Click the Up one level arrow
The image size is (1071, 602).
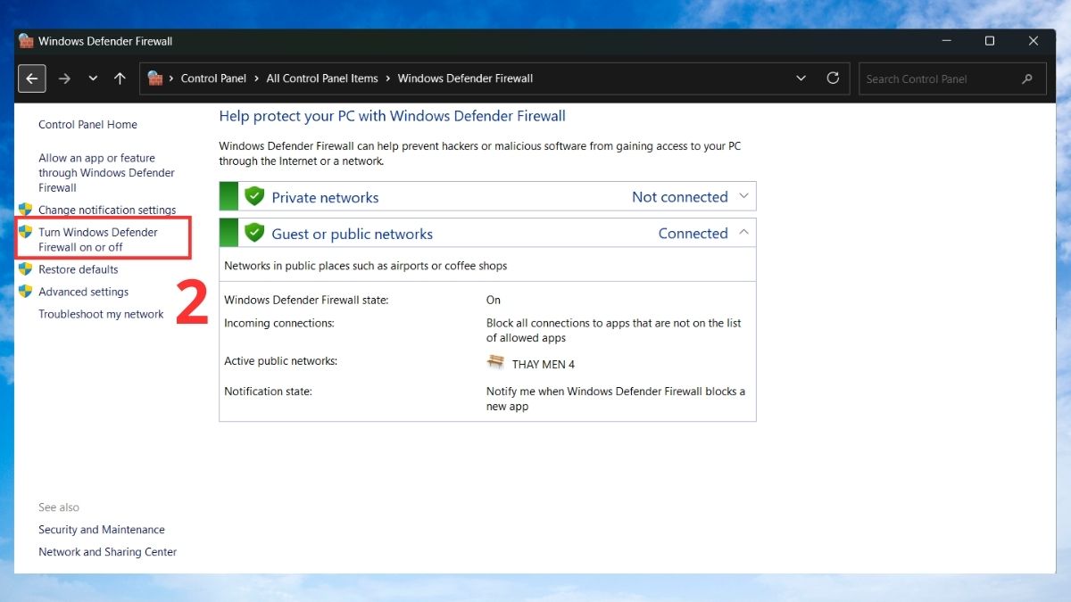click(x=120, y=78)
